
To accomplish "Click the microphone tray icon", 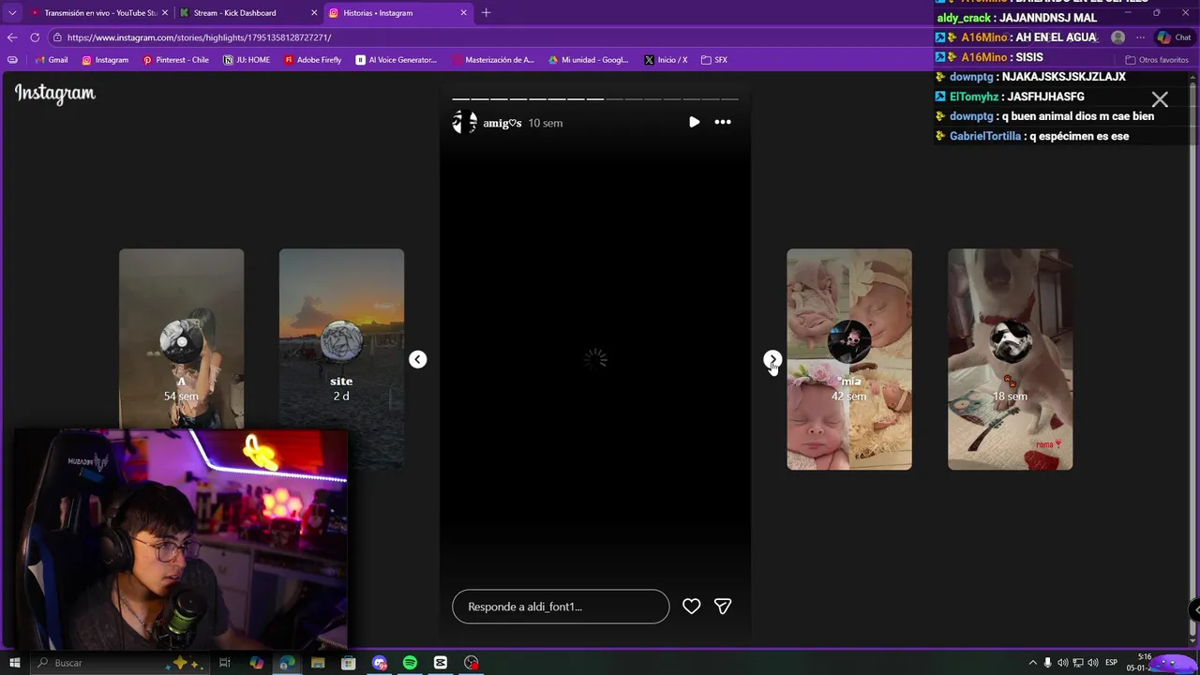I will (x=1048, y=663).
